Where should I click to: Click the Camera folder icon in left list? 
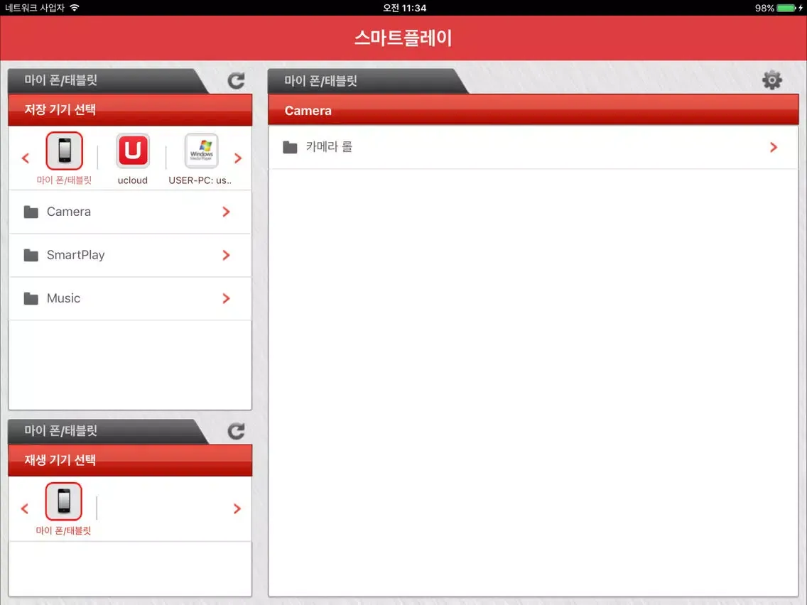[x=31, y=212]
